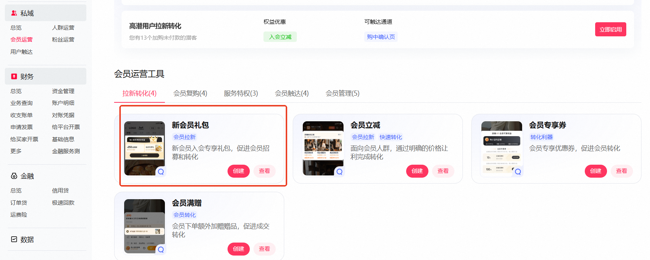
Task: Click the 购中确认页 channel tag
Action: [381, 37]
